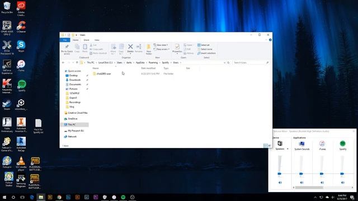Screen dimensions: 358x201
Task: Click Select none in ribbon
Action: point(205,49)
